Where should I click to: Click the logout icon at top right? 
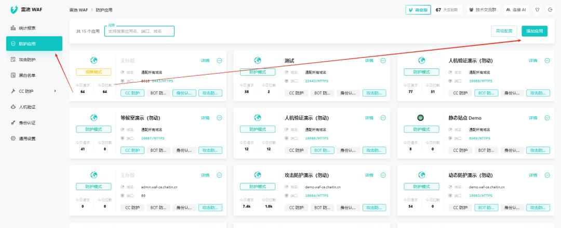click(550, 10)
